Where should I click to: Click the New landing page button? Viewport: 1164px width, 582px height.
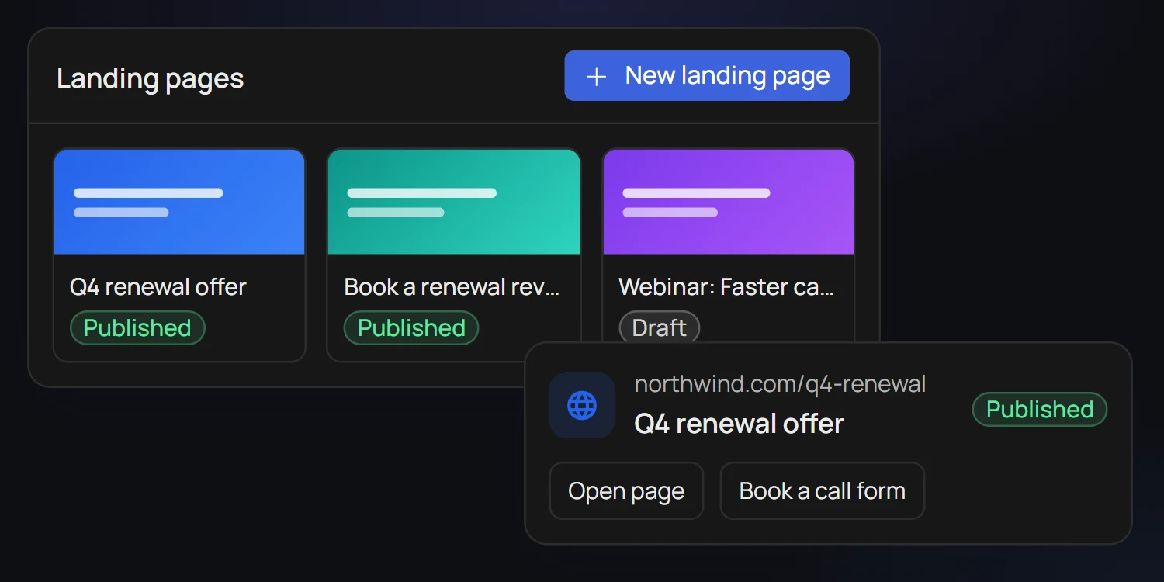coord(707,76)
